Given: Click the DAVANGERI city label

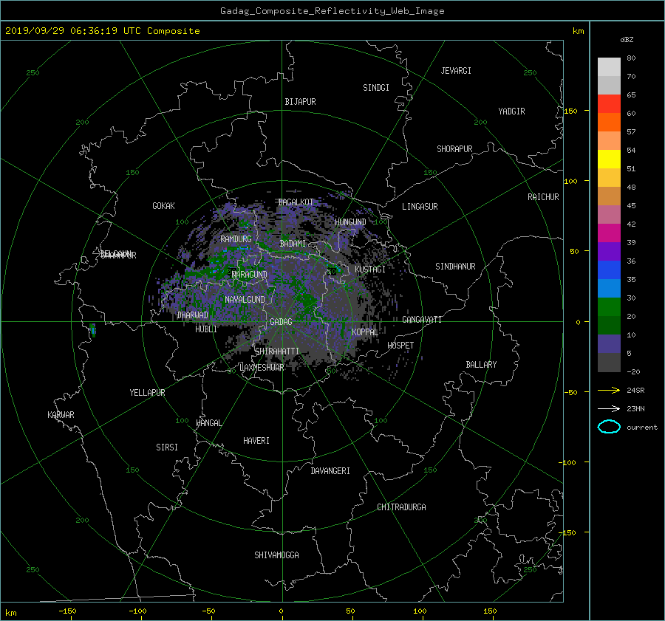Looking at the screenshot, I should 330,471.
